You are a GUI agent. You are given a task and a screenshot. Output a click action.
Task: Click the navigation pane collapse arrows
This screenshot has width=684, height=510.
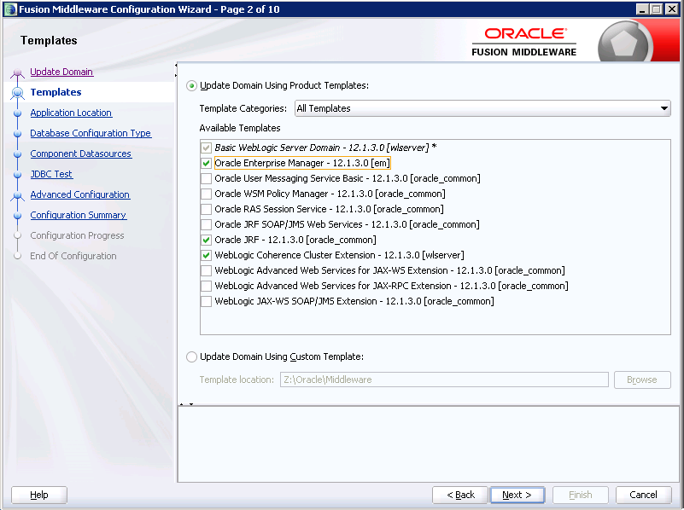[176, 71]
